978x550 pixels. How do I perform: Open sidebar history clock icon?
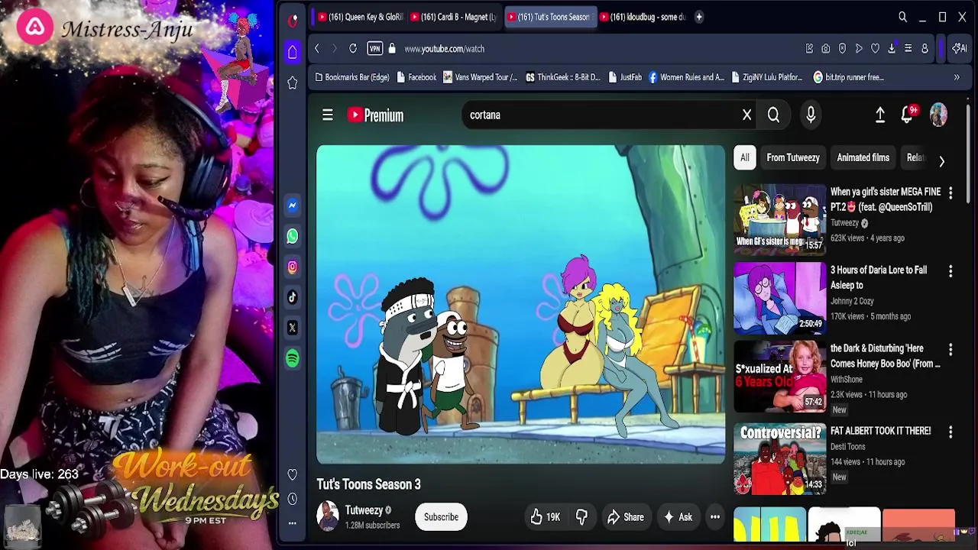[293, 499]
